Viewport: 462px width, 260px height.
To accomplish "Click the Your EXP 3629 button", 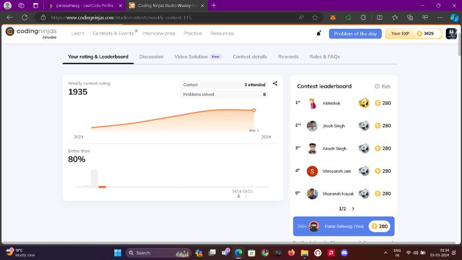I will (x=413, y=34).
